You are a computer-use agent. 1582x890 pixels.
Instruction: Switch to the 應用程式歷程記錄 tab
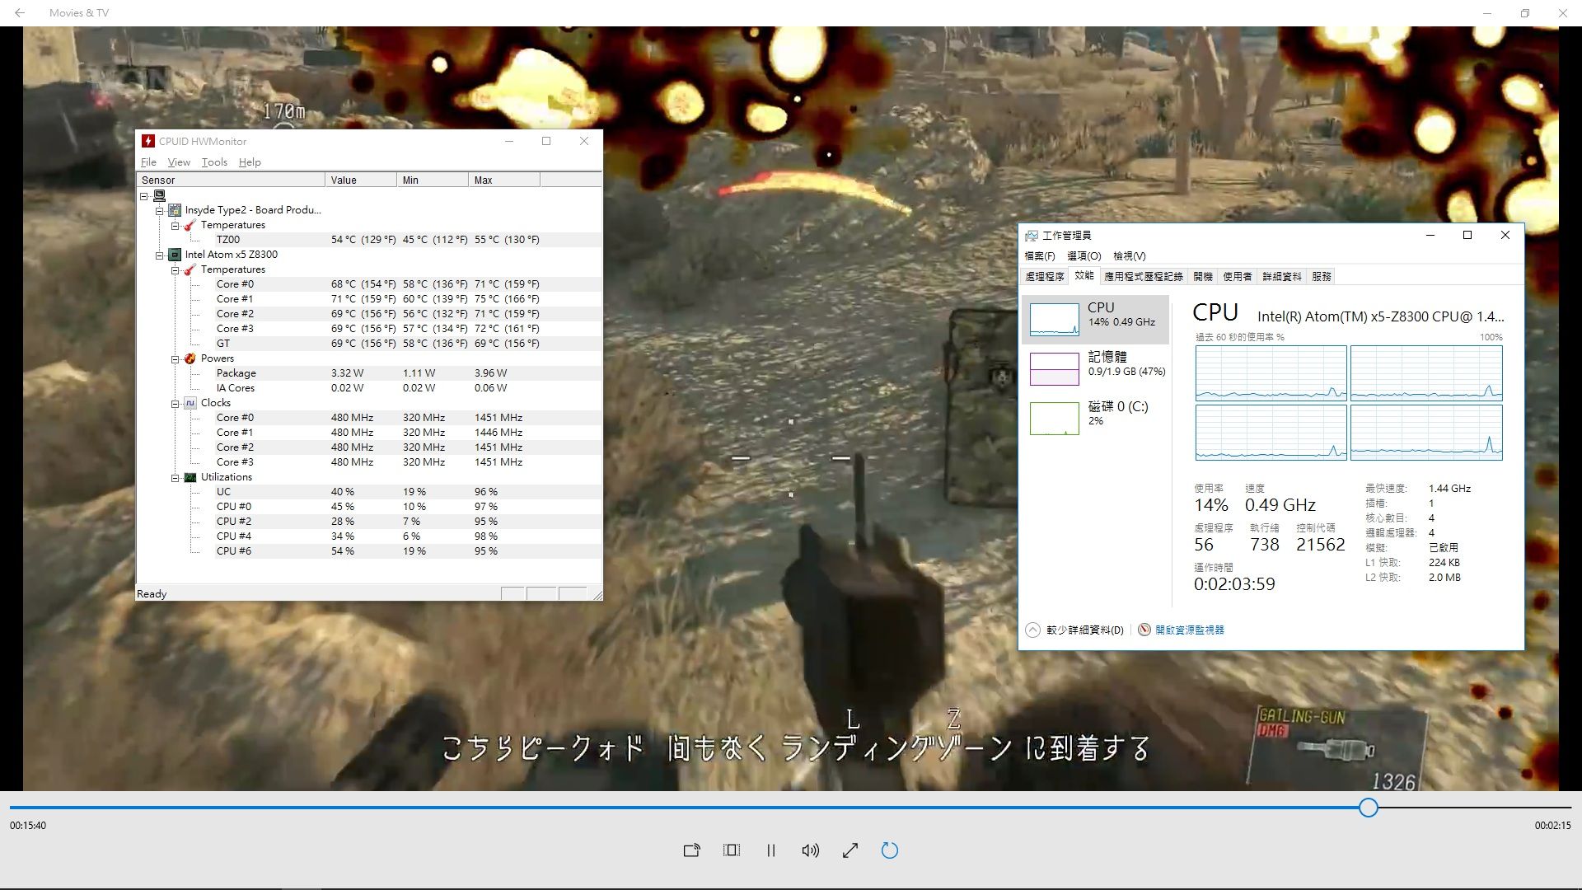1144,277
